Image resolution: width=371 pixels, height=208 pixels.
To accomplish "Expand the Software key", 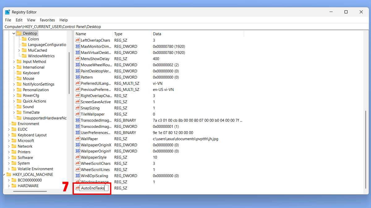I will pos(9,158).
